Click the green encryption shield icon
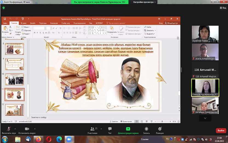The height and width of the screenshot is (143, 228). 4,8
